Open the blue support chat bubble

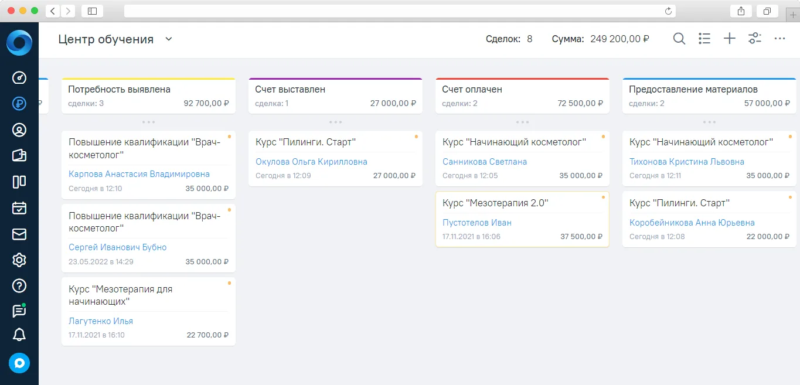tap(19, 363)
